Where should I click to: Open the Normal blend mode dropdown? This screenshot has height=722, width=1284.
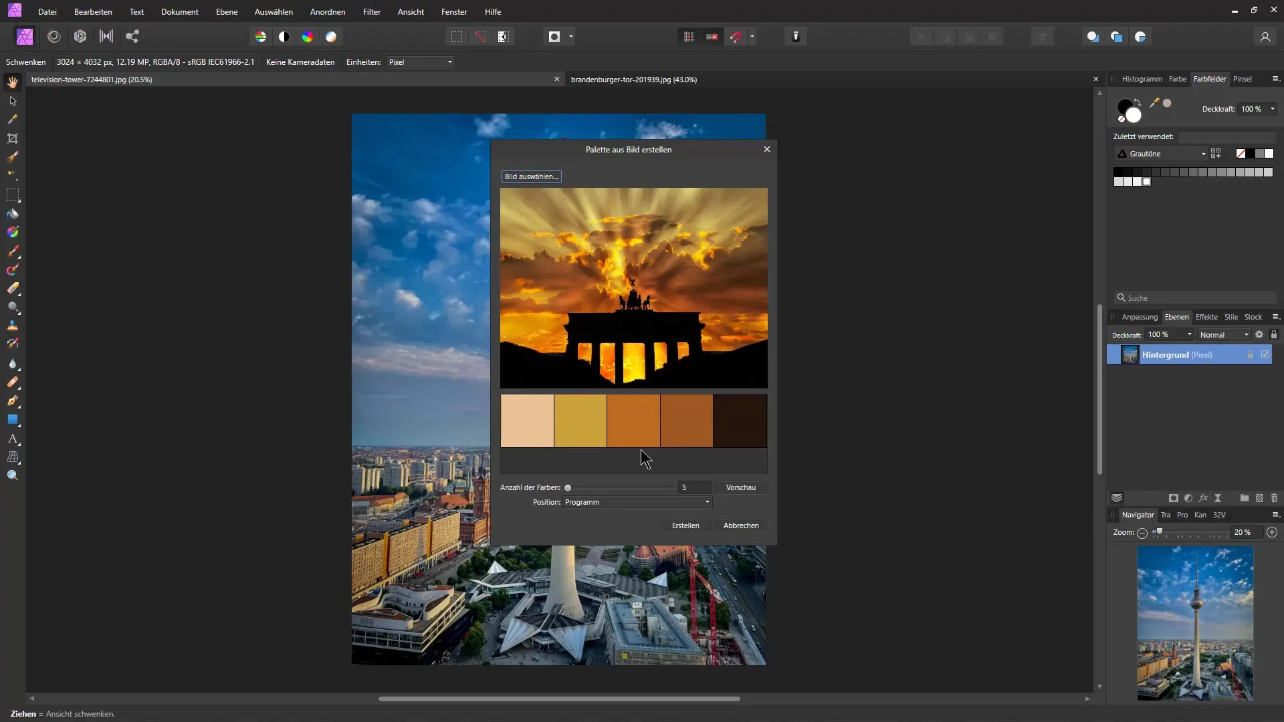click(1224, 335)
